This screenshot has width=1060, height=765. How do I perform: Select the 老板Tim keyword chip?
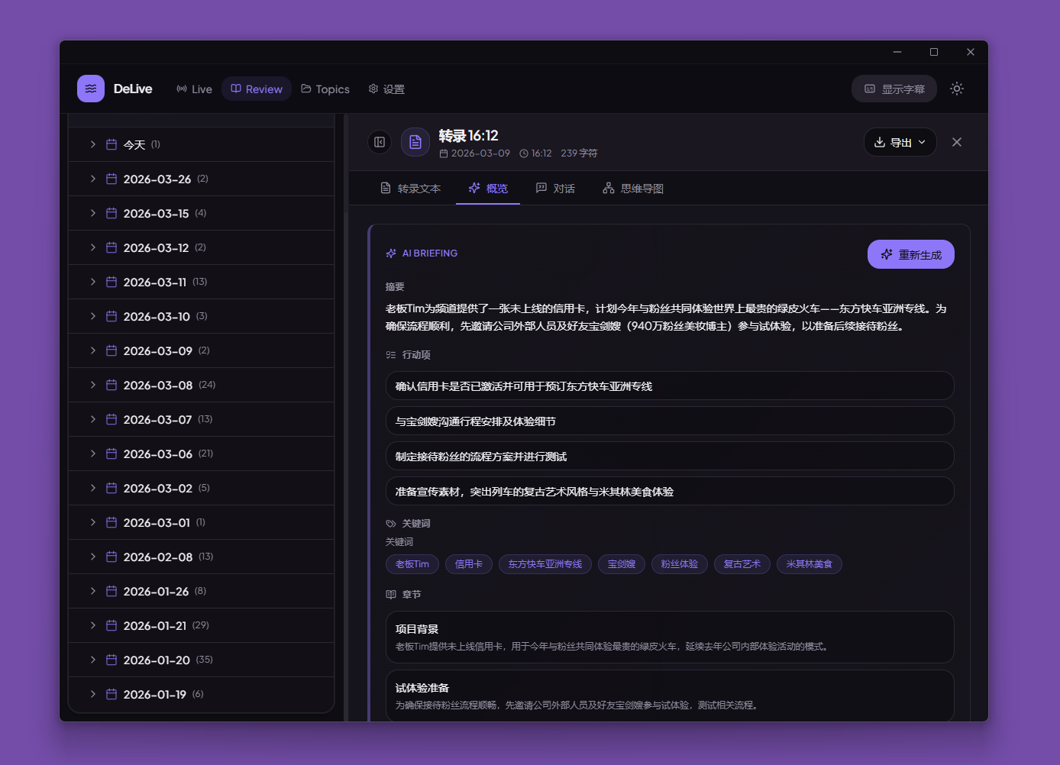coord(412,564)
